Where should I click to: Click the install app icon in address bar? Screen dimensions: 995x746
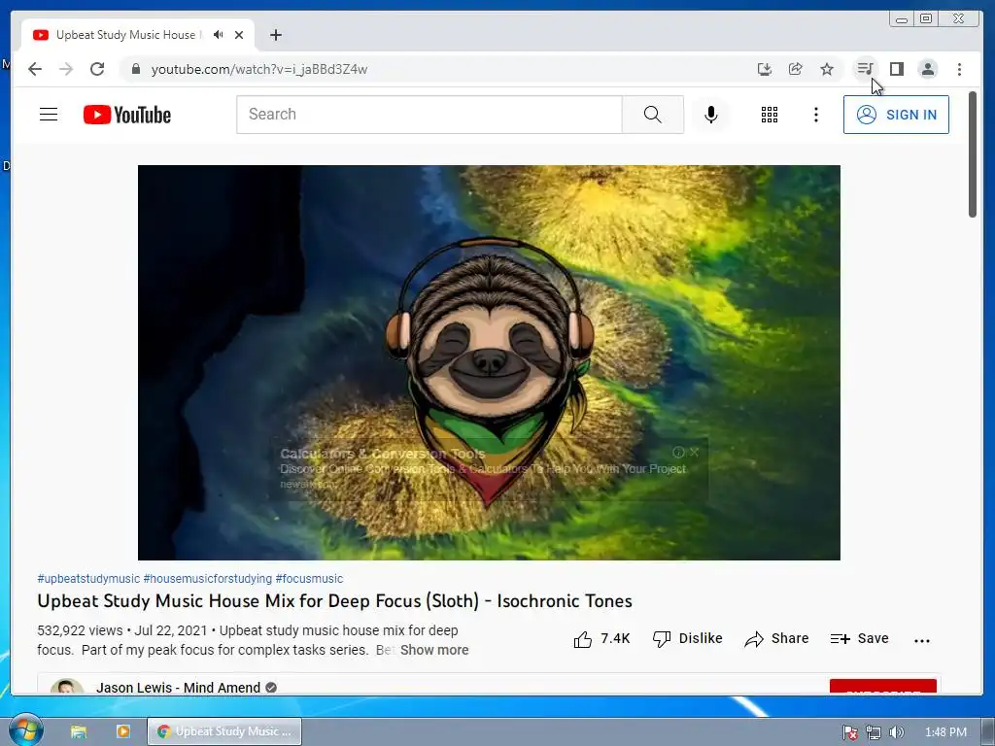click(765, 69)
